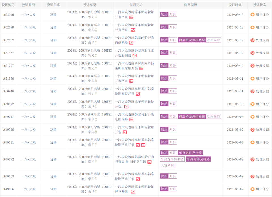Click processing feedback icon for 1649736

coord(252,130)
